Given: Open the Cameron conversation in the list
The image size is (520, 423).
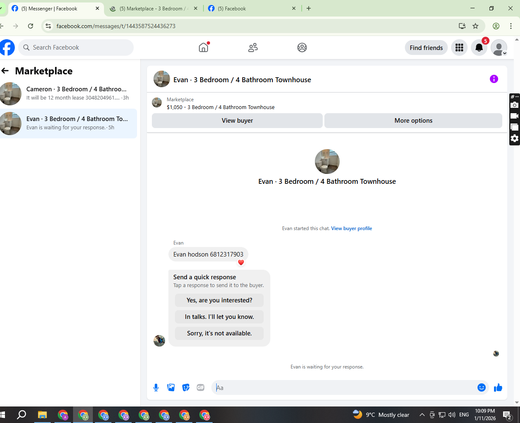Looking at the screenshot, I should click(69, 94).
